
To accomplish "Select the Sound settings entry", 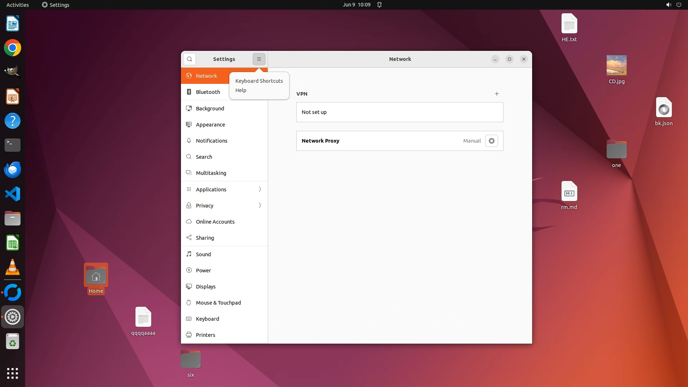I will coord(203,254).
